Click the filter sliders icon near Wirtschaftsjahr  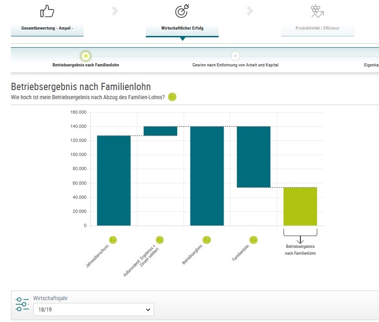(x=22, y=304)
